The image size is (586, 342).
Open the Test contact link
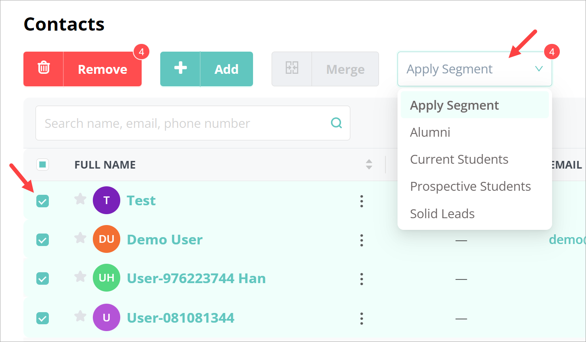141,200
